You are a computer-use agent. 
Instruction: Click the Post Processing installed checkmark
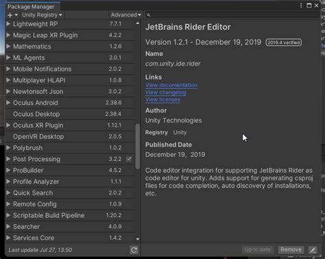(129, 159)
